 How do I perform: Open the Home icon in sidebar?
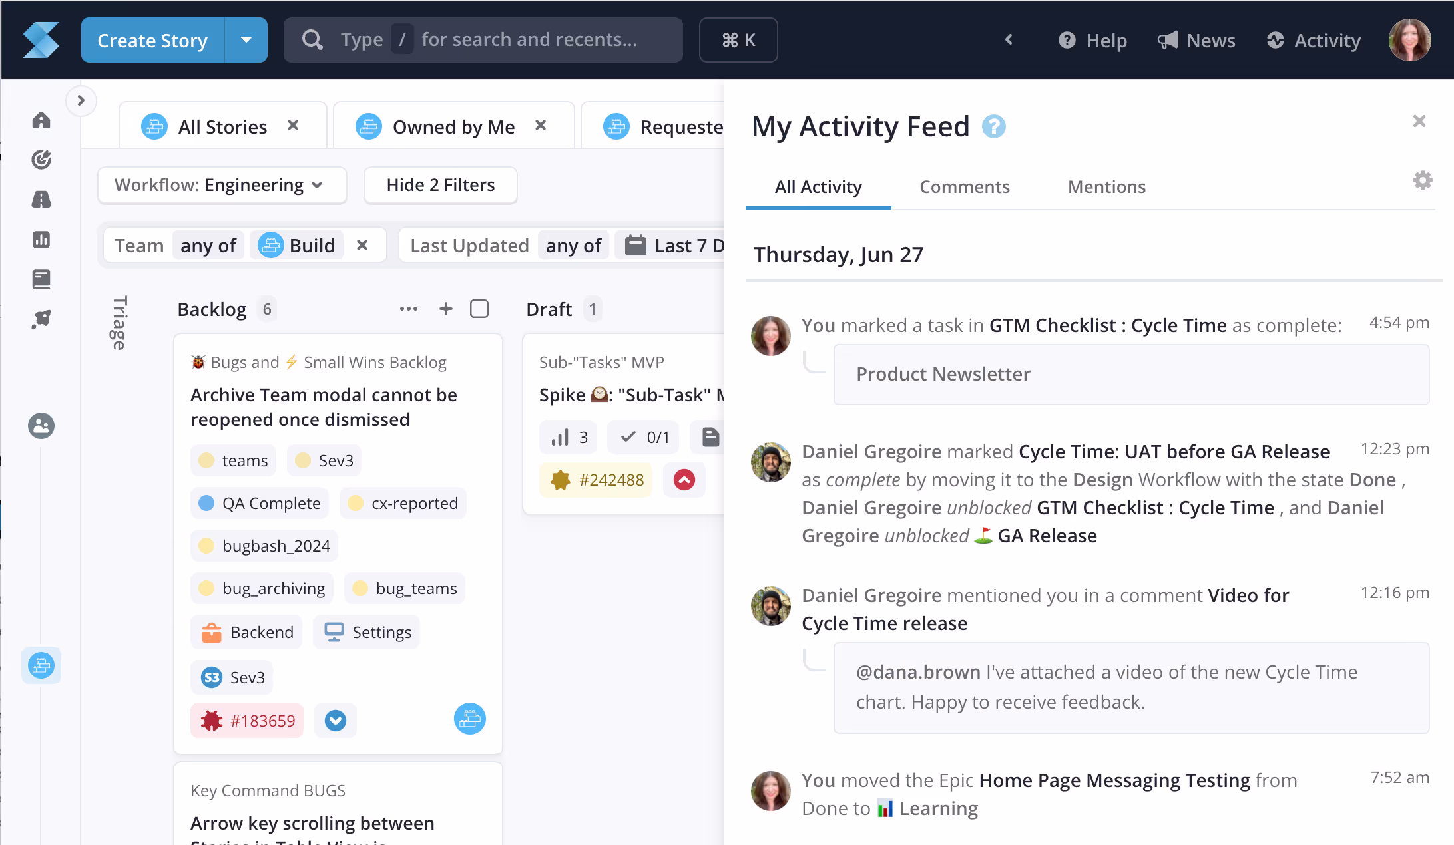[41, 120]
